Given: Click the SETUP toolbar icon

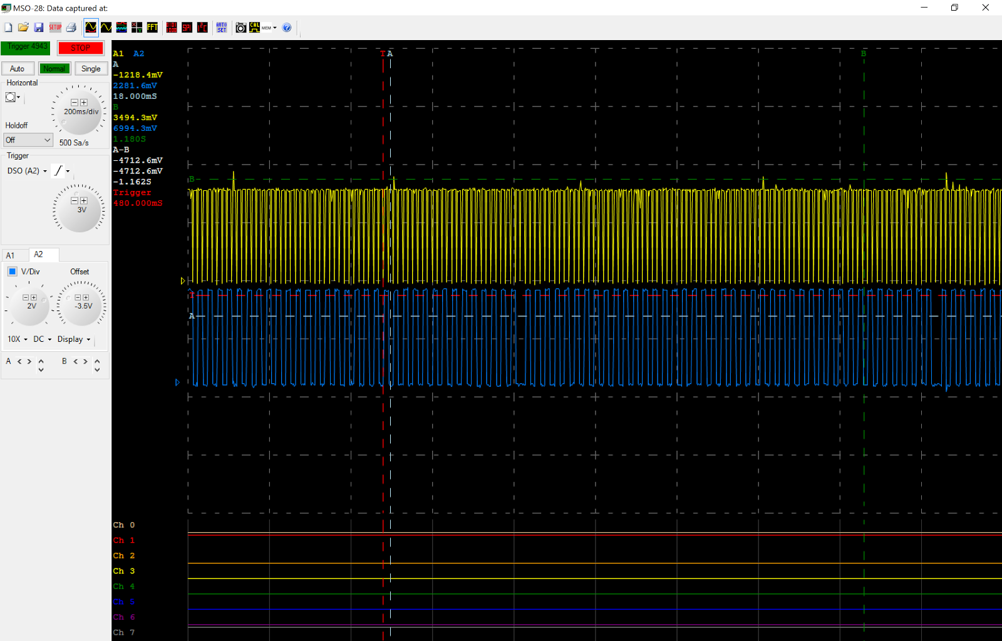Looking at the screenshot, I should [55, 27].
